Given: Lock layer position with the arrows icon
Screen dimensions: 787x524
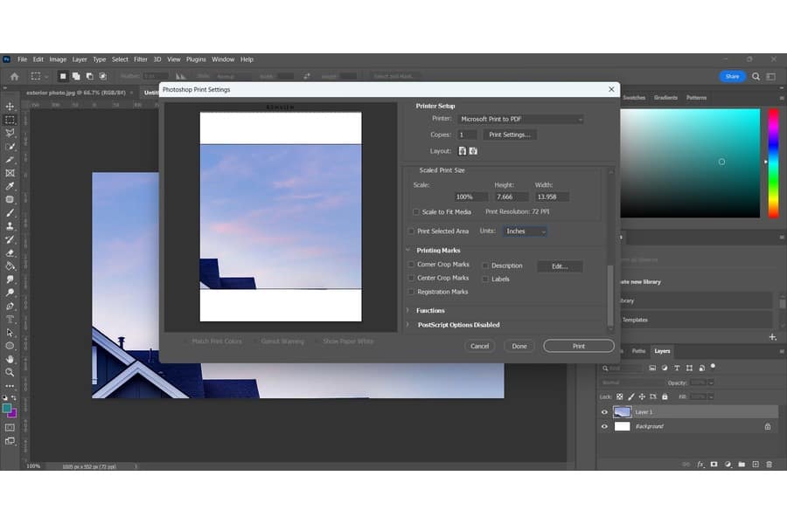Looking at the screenshot, I should [642, 396].
